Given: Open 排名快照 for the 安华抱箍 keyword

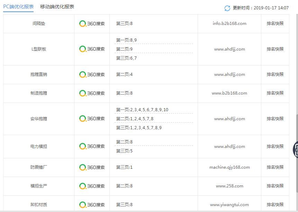Looking at the screenshot, I should click(275, 119).
